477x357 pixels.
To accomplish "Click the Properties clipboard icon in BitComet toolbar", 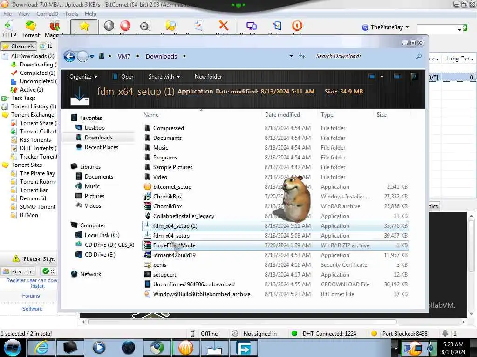I will point(198,26).
